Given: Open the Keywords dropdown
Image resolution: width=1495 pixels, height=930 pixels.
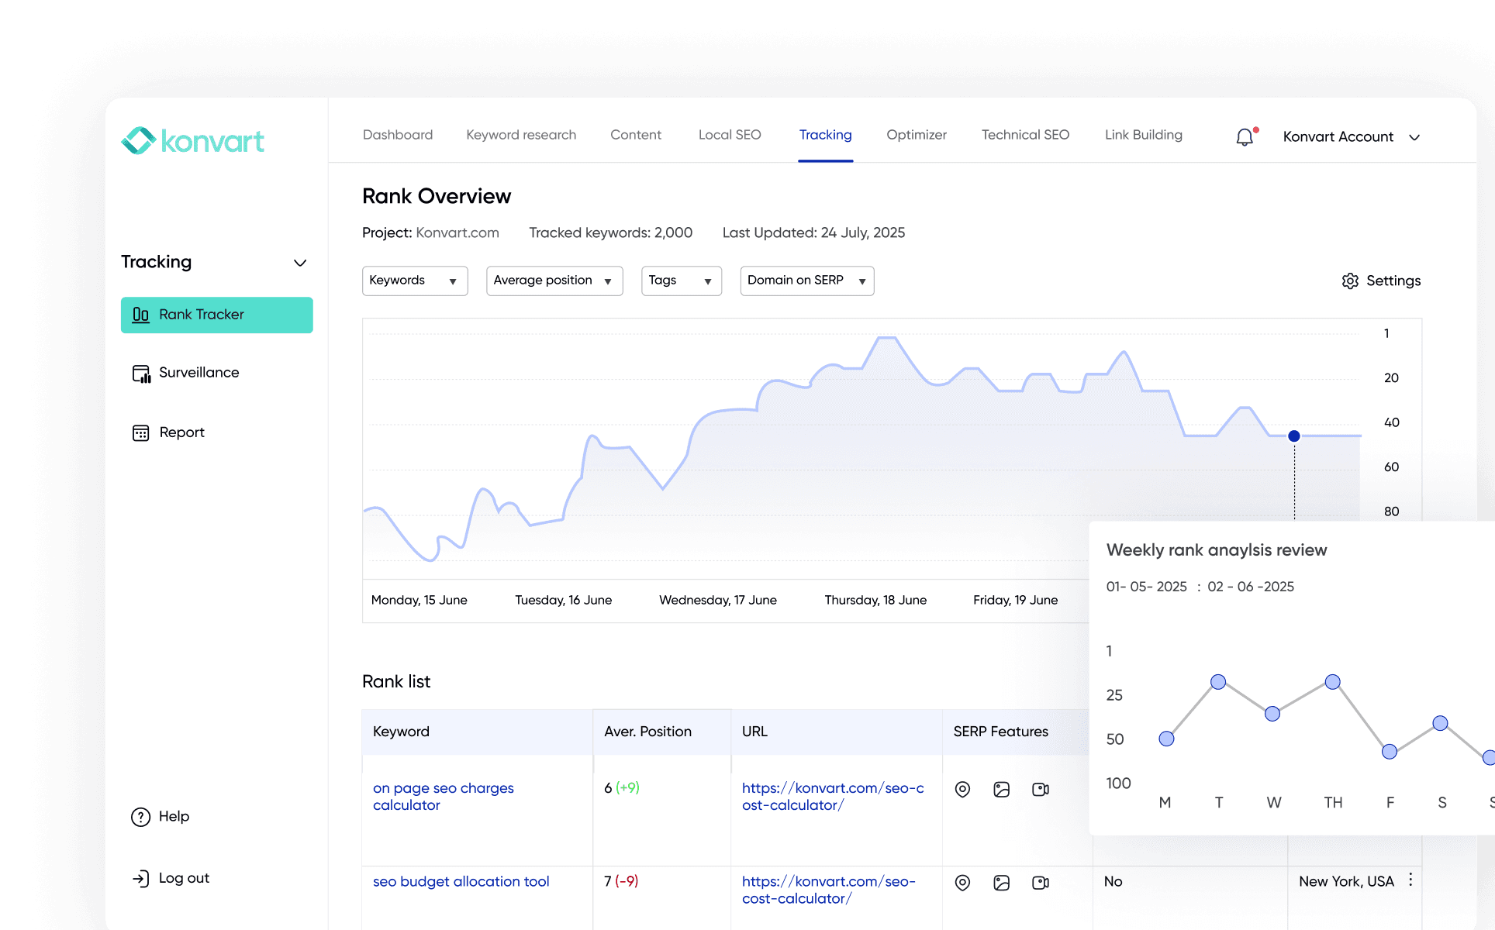Looking at the screenshot, I should [x=415, y=281].
